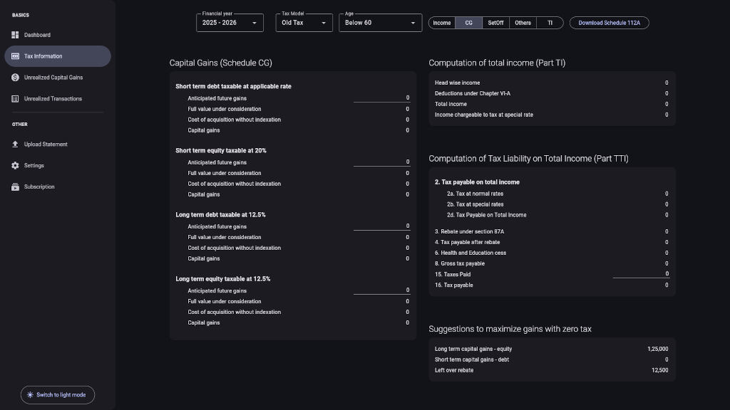Toggle the Others section button
The width and height of the screenshot is (730, 410).
523,23
